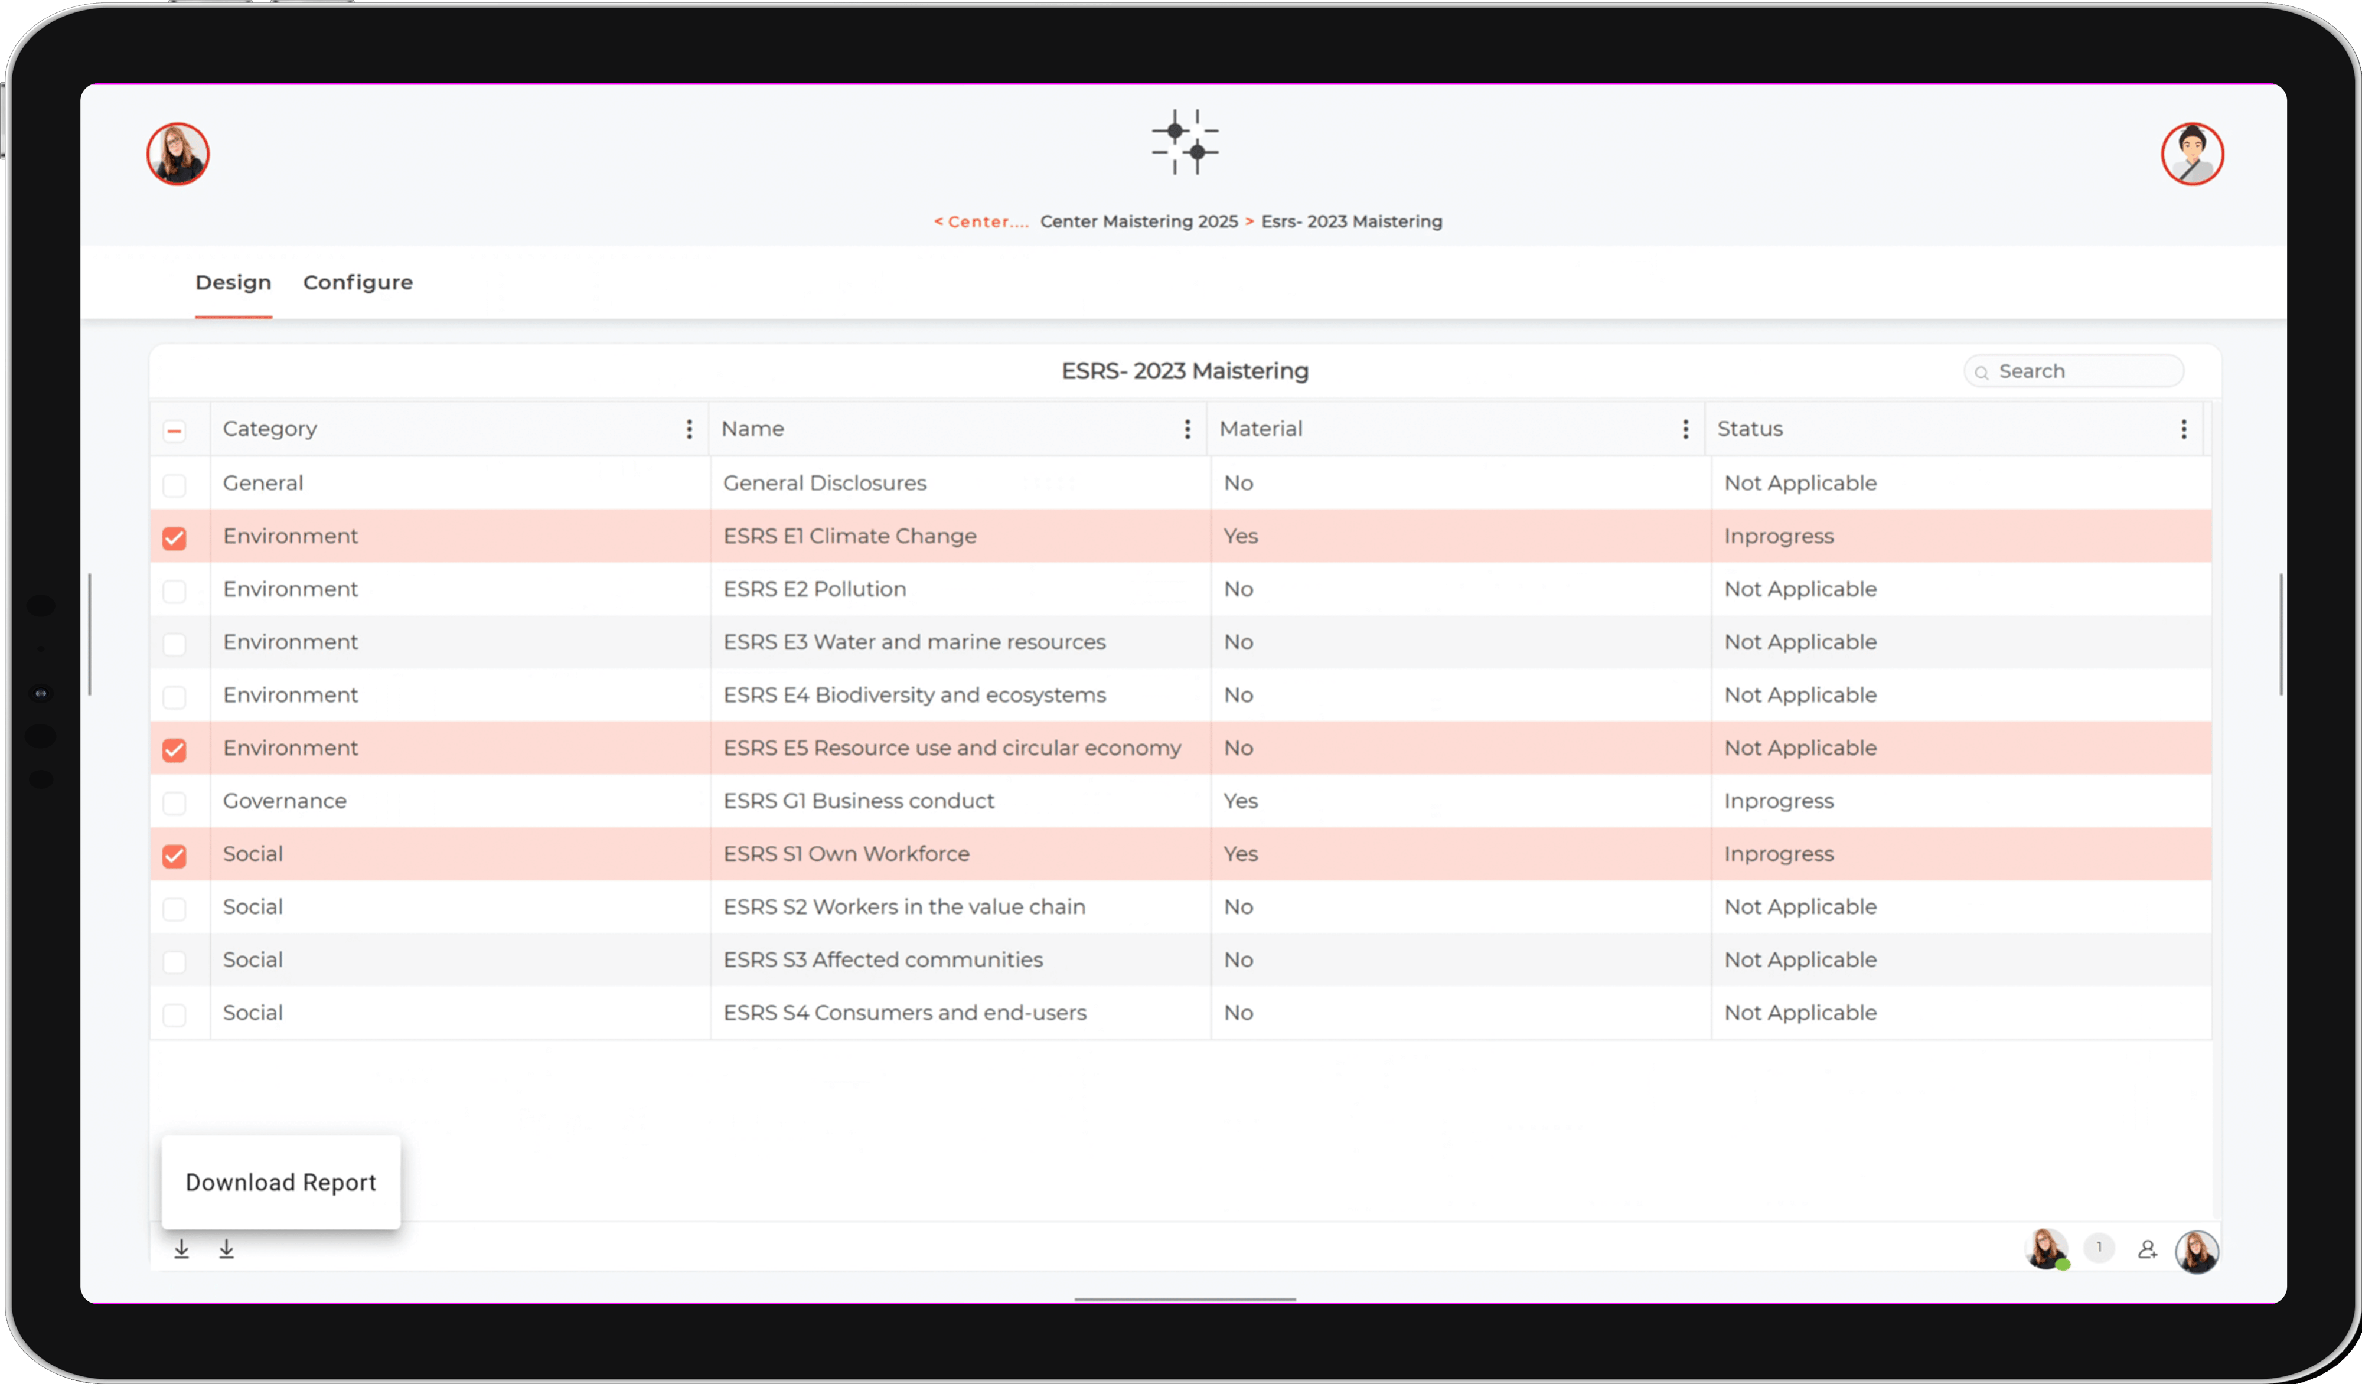The image size is (2362, 1384).
Task: Check the ESRS G1 Business conduct row
Action: (x=174, y=803)
